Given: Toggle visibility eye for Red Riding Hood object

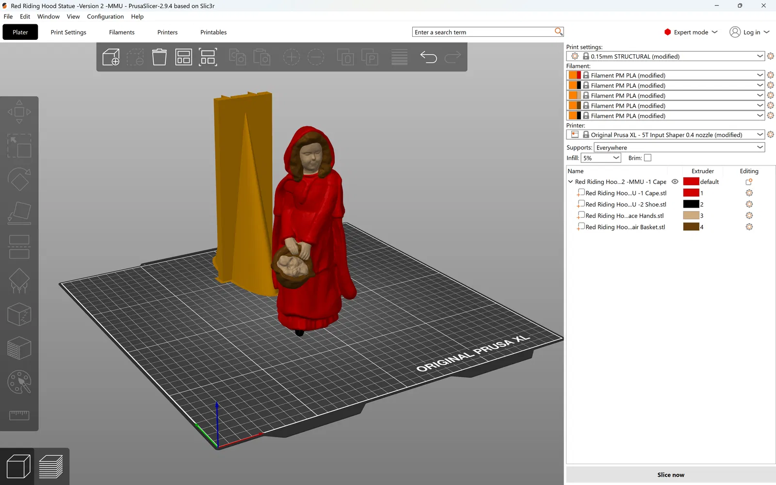Looking at the screenshot, I should click(675, 182).
